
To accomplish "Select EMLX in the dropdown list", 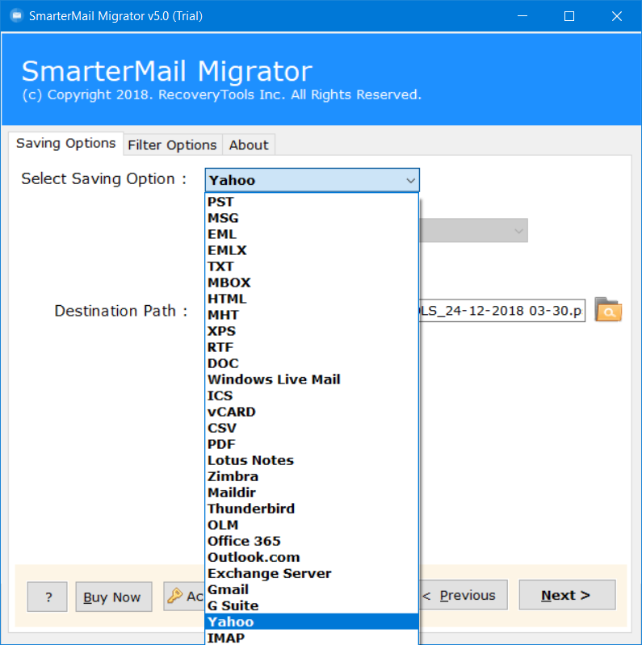I will (312, 250).
